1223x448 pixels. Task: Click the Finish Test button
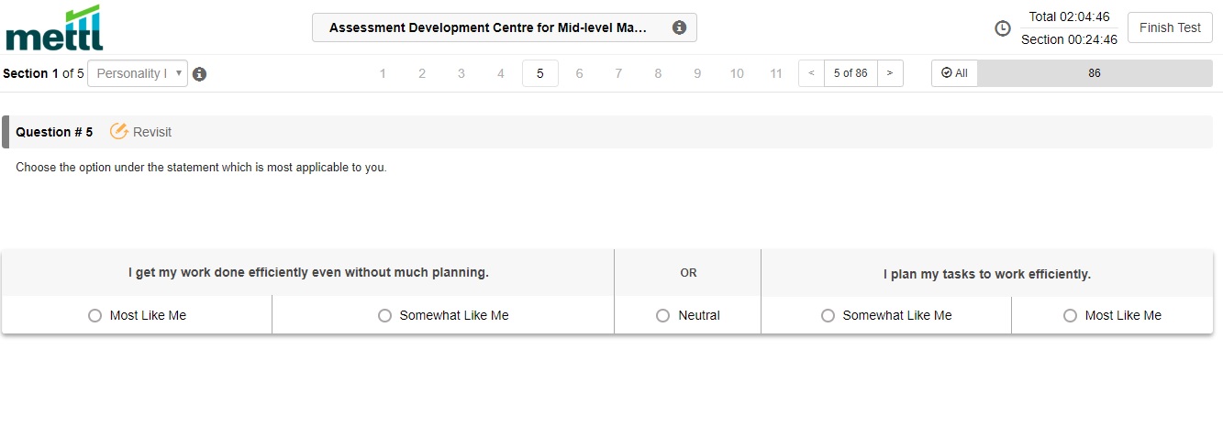click(1170, 27)
